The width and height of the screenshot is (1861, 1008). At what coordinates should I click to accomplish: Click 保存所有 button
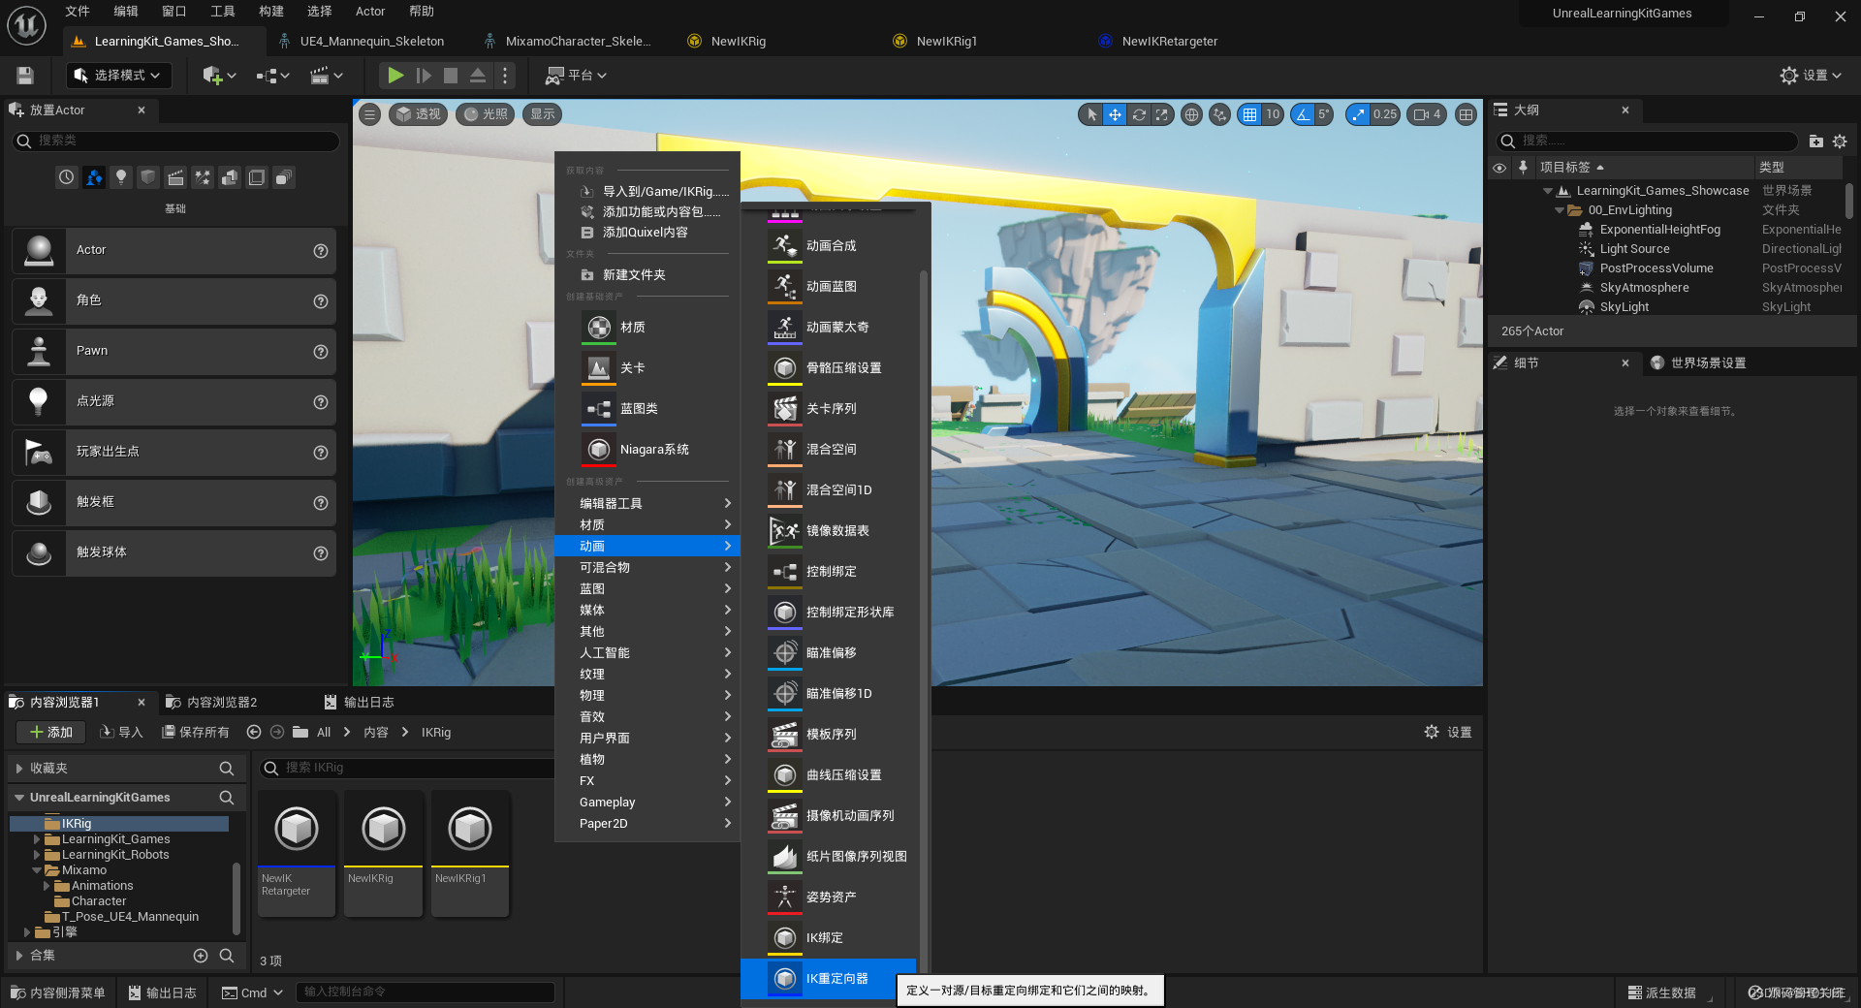point(196,732)
